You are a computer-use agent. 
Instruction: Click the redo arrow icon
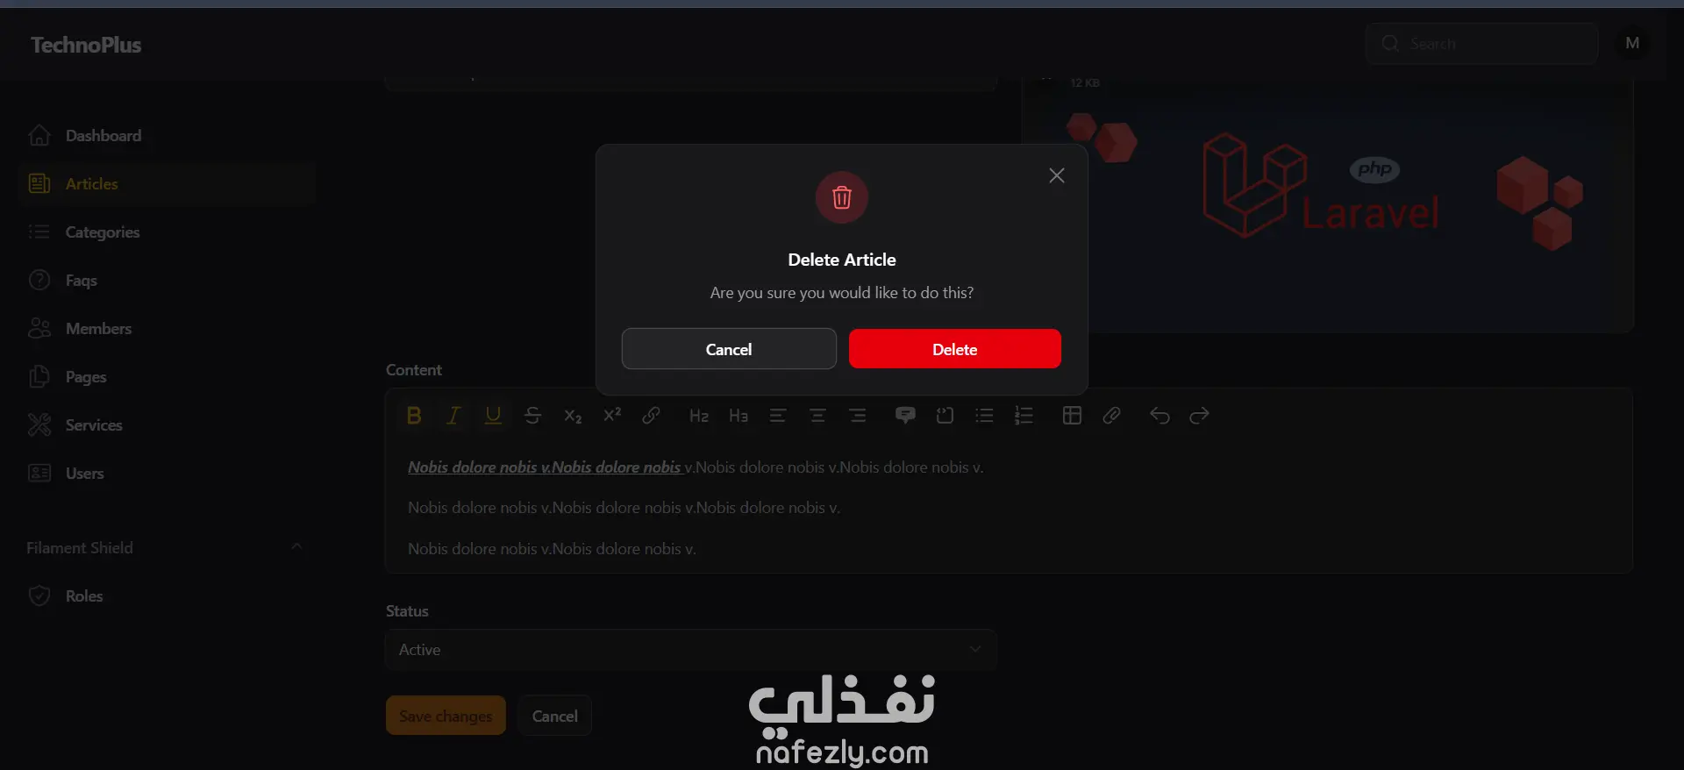[1199, 416]
